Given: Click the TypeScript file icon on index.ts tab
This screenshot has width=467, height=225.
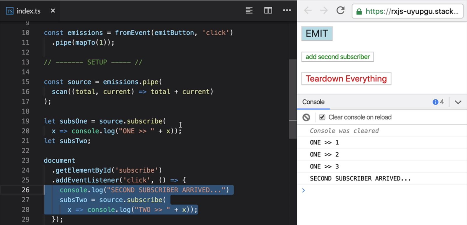Looking at the screenshot, I should [10, 11].
